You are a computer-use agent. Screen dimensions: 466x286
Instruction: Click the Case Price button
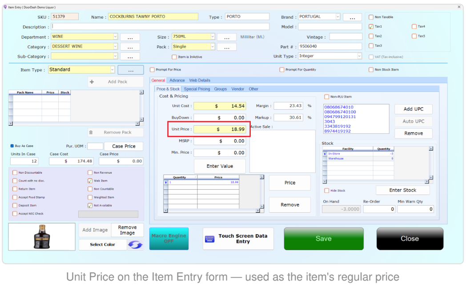tap(124, 146)
